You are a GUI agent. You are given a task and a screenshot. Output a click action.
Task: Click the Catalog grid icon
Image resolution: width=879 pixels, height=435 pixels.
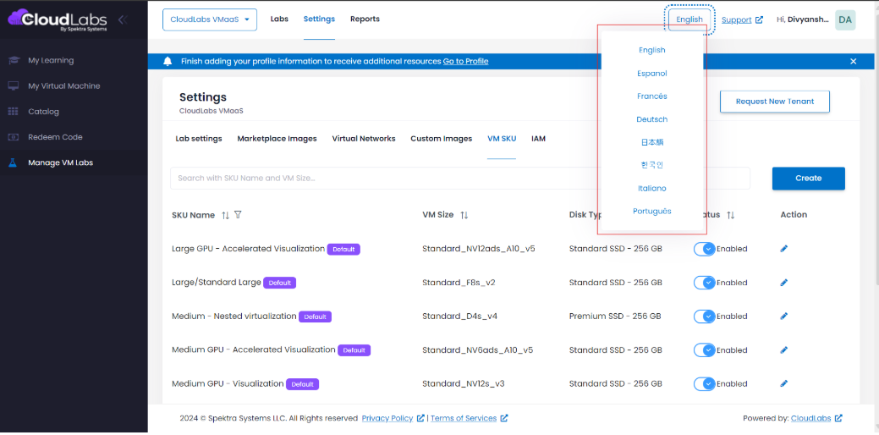click(x=14, y=112)
